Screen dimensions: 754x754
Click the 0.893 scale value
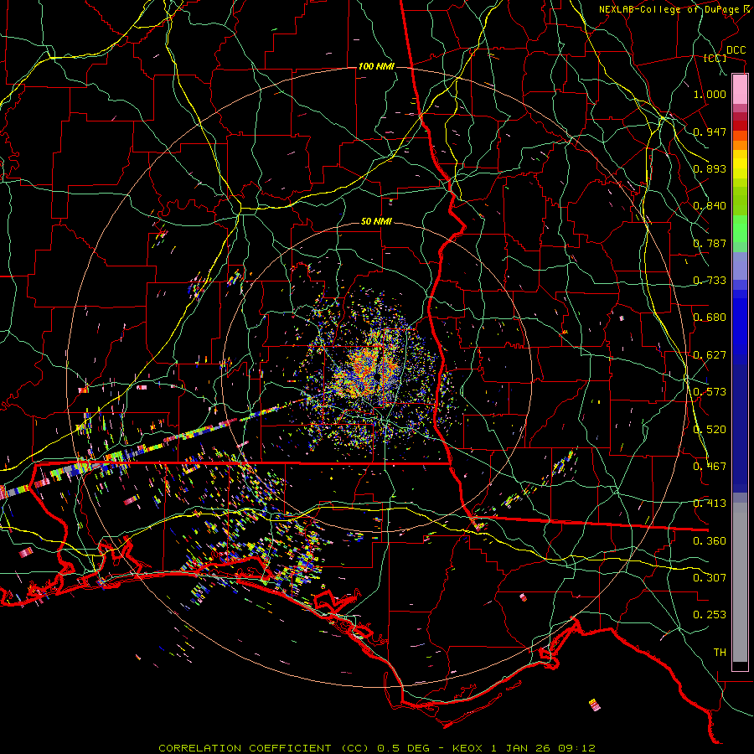click(x=710, y=168)
